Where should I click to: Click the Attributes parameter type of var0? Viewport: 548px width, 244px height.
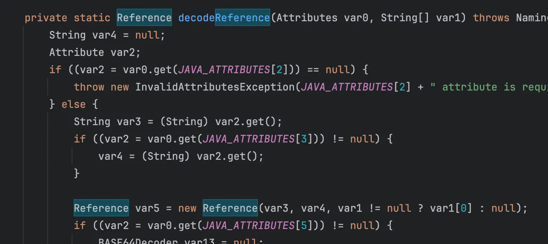click(x=307, y=18)
